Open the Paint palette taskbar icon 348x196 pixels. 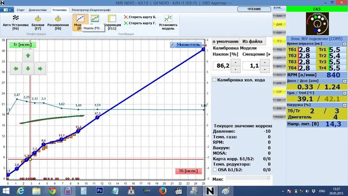226,191
